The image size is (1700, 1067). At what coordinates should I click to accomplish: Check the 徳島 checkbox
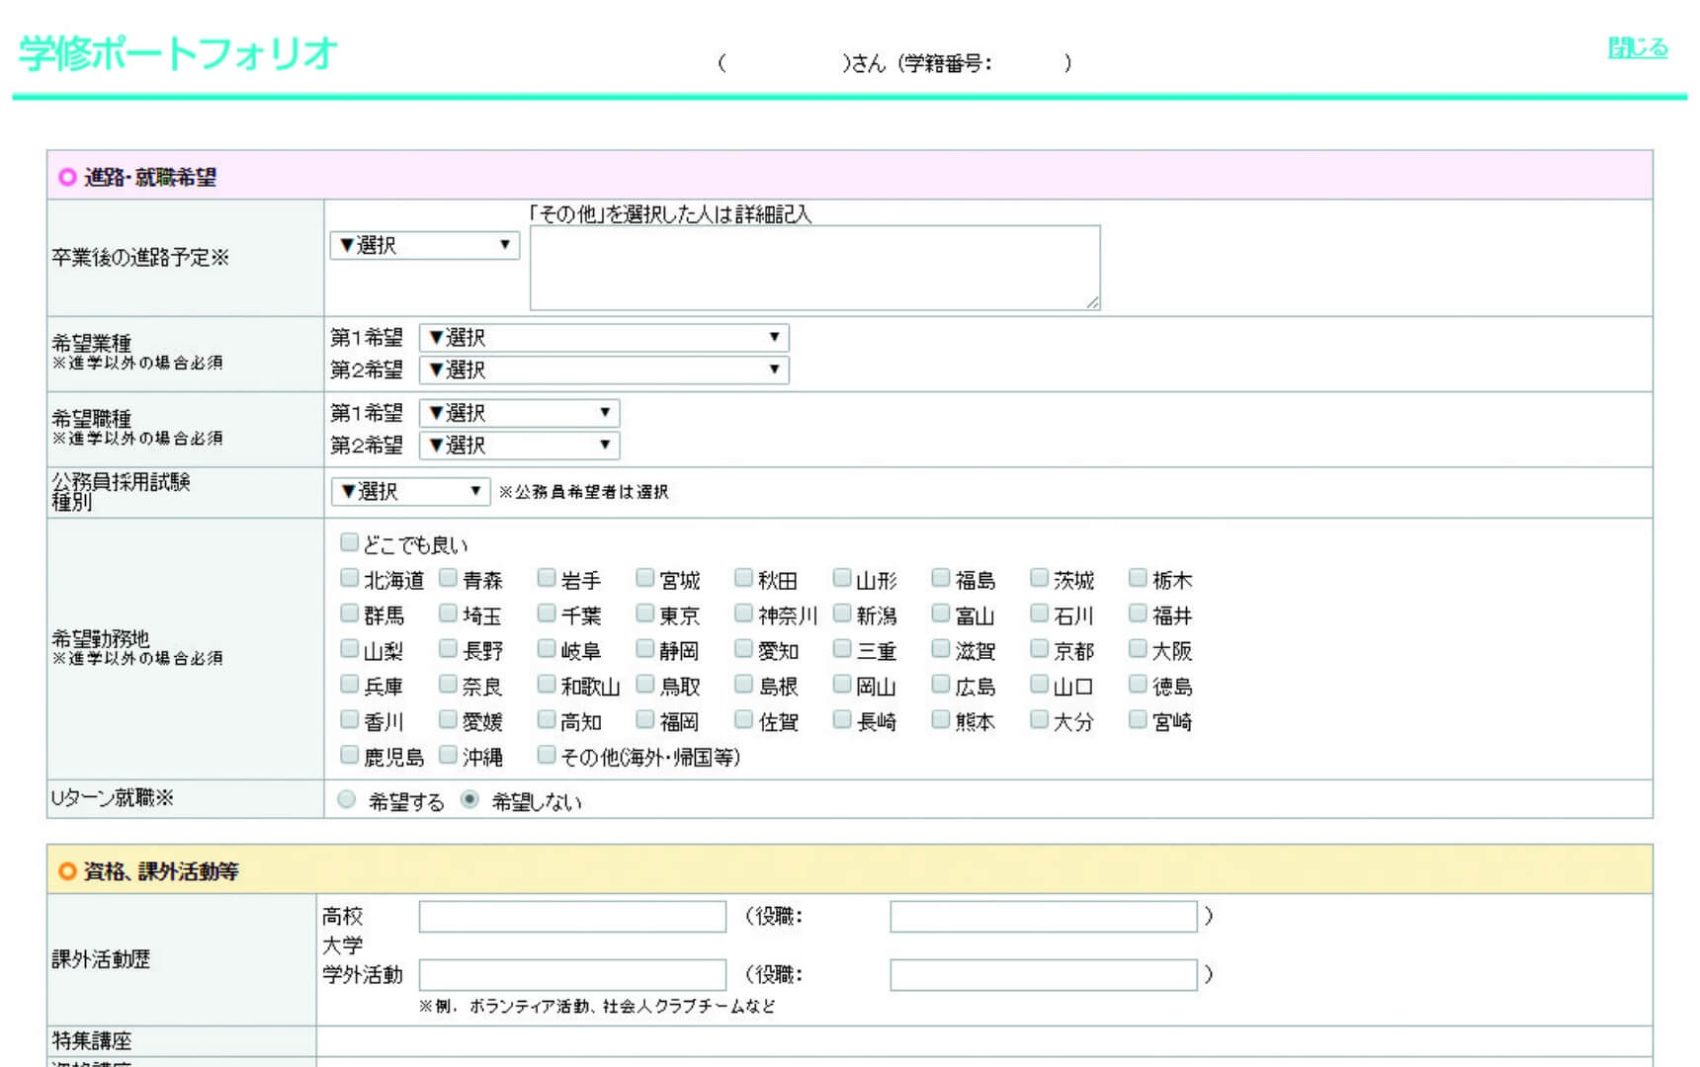pyautogui.click(x=1138, y=684)
